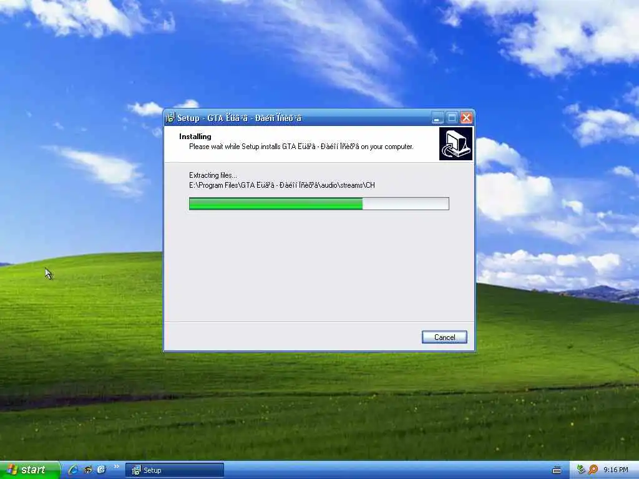
Task: Click the "Extracting files..." status text
Action: click(213, 175)
